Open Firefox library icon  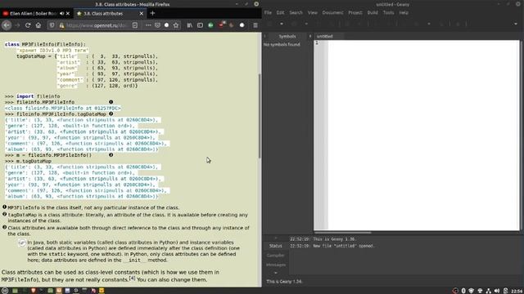pos(189,25)
